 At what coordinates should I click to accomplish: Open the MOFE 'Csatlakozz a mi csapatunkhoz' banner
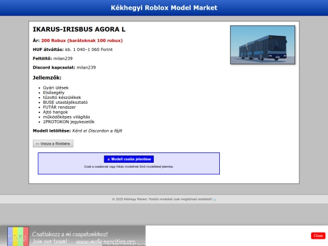pos(73,236)
